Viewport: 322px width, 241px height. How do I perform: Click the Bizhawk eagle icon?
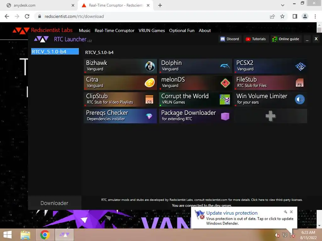coord(150,66)
